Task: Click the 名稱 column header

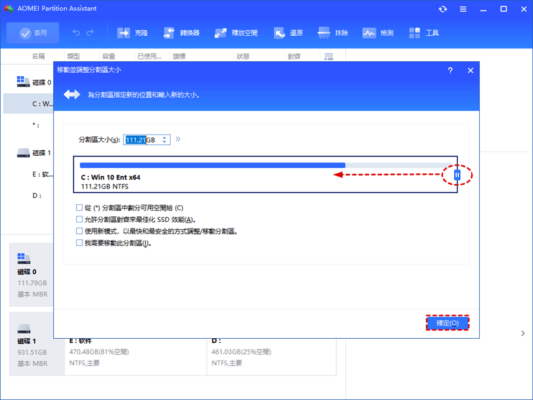Action: point(38,56)
